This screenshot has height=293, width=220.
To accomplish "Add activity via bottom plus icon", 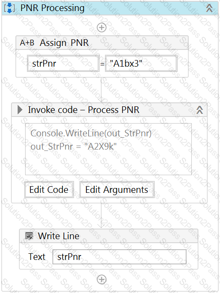I will (x=101, y=280).
